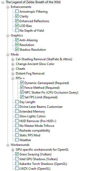The image size is (105, 171).
Task: Select the Cheats tree label
Action: point(20,69)
